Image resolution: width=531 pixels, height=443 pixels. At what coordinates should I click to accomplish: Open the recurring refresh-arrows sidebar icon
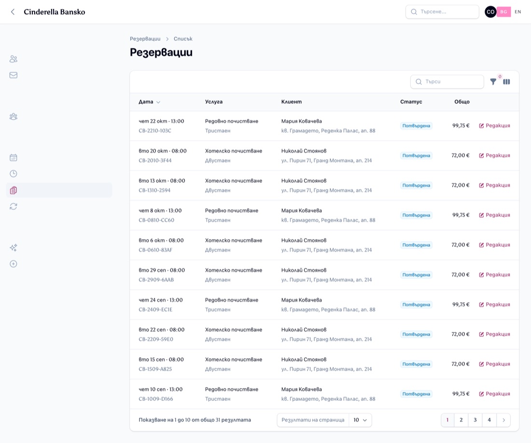point(14,206)
